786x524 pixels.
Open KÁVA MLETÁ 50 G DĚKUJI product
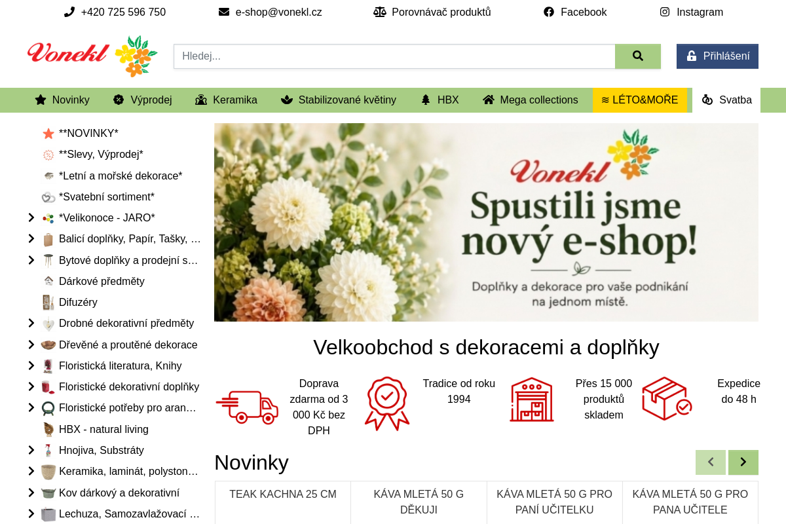tap(419, 502)
